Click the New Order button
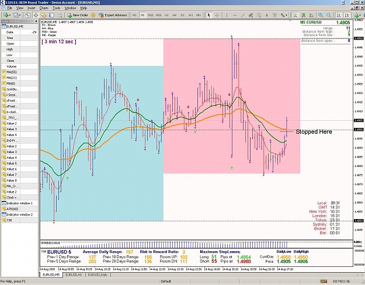 point(78,15)
